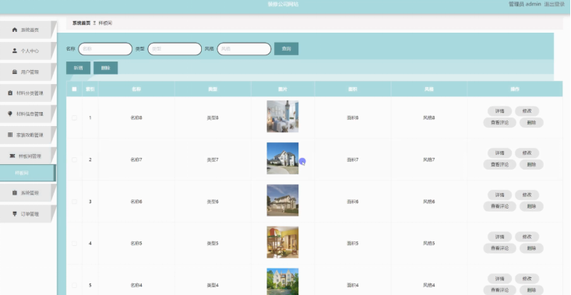Image resolution: width=571 pixels, height=295 pixels.
Task: Click the 新增 button
Action: 79,68
